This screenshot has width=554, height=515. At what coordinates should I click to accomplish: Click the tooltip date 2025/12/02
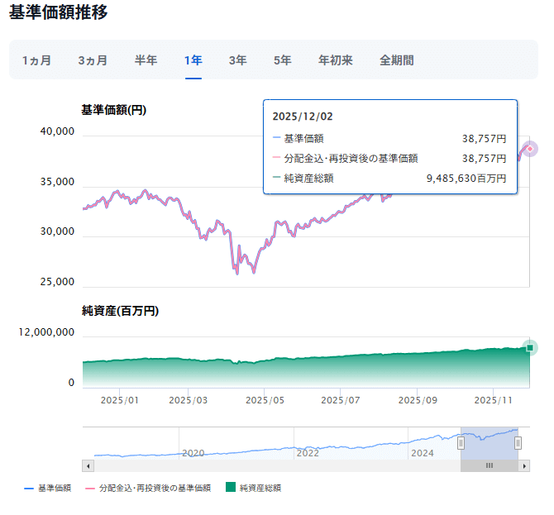[303, 117]
